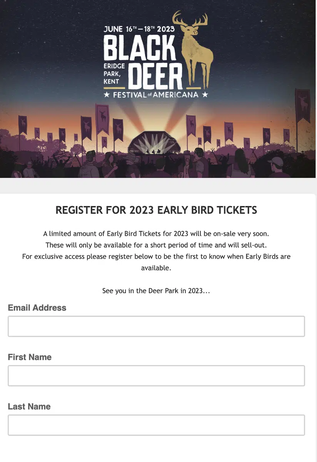Click the 'These will only be available' sentence

point(156,245)
